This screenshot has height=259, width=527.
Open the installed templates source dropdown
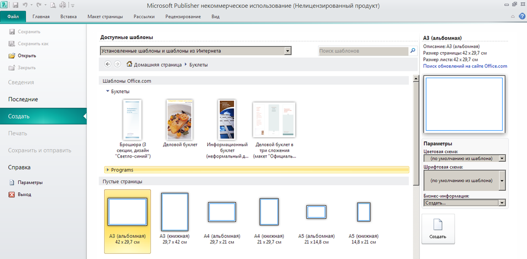click(287, 51)
